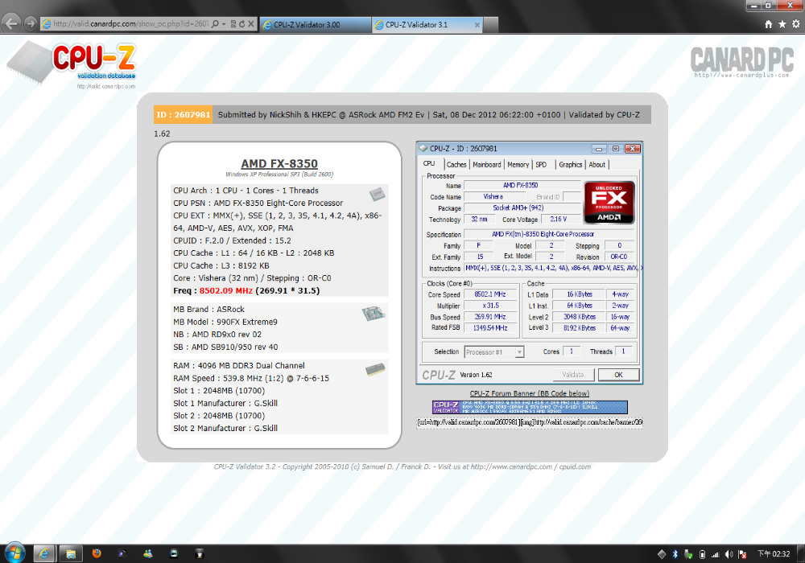
Task: Click the Core Speed 8502.1 MHz field
Action: tap(490, 294)
